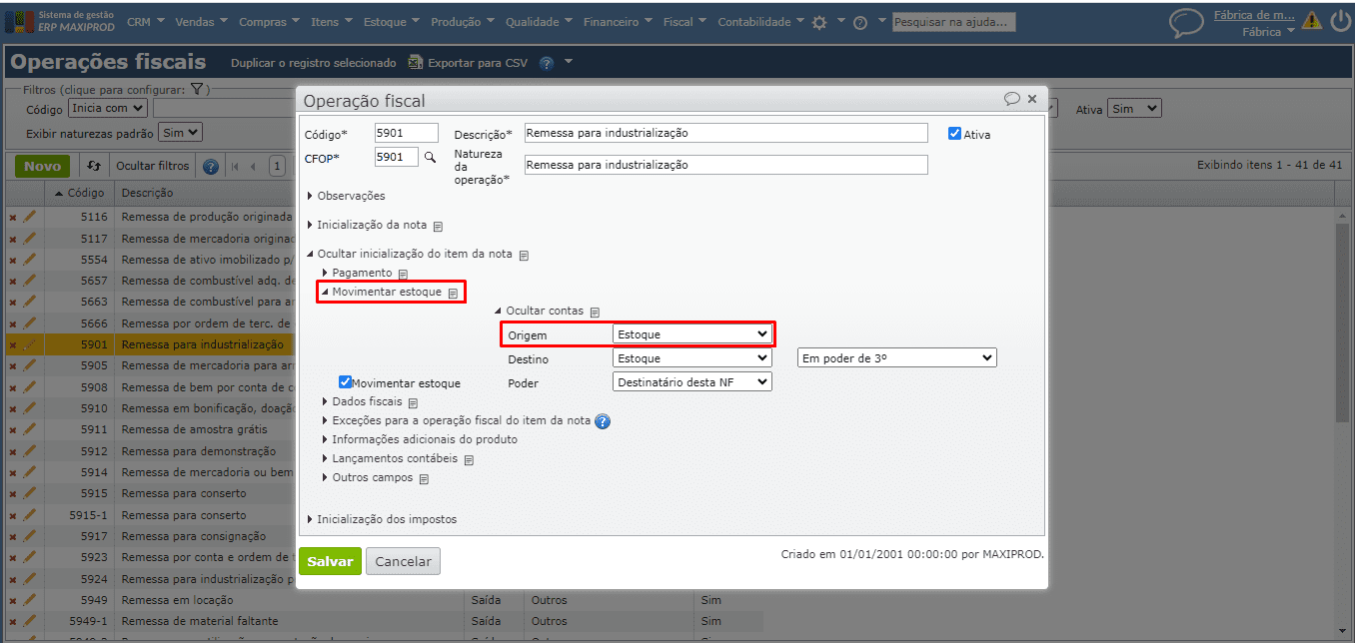Open the Contabilidade menu
This screenshot has width=1355, height=643.
click(760, 22)
